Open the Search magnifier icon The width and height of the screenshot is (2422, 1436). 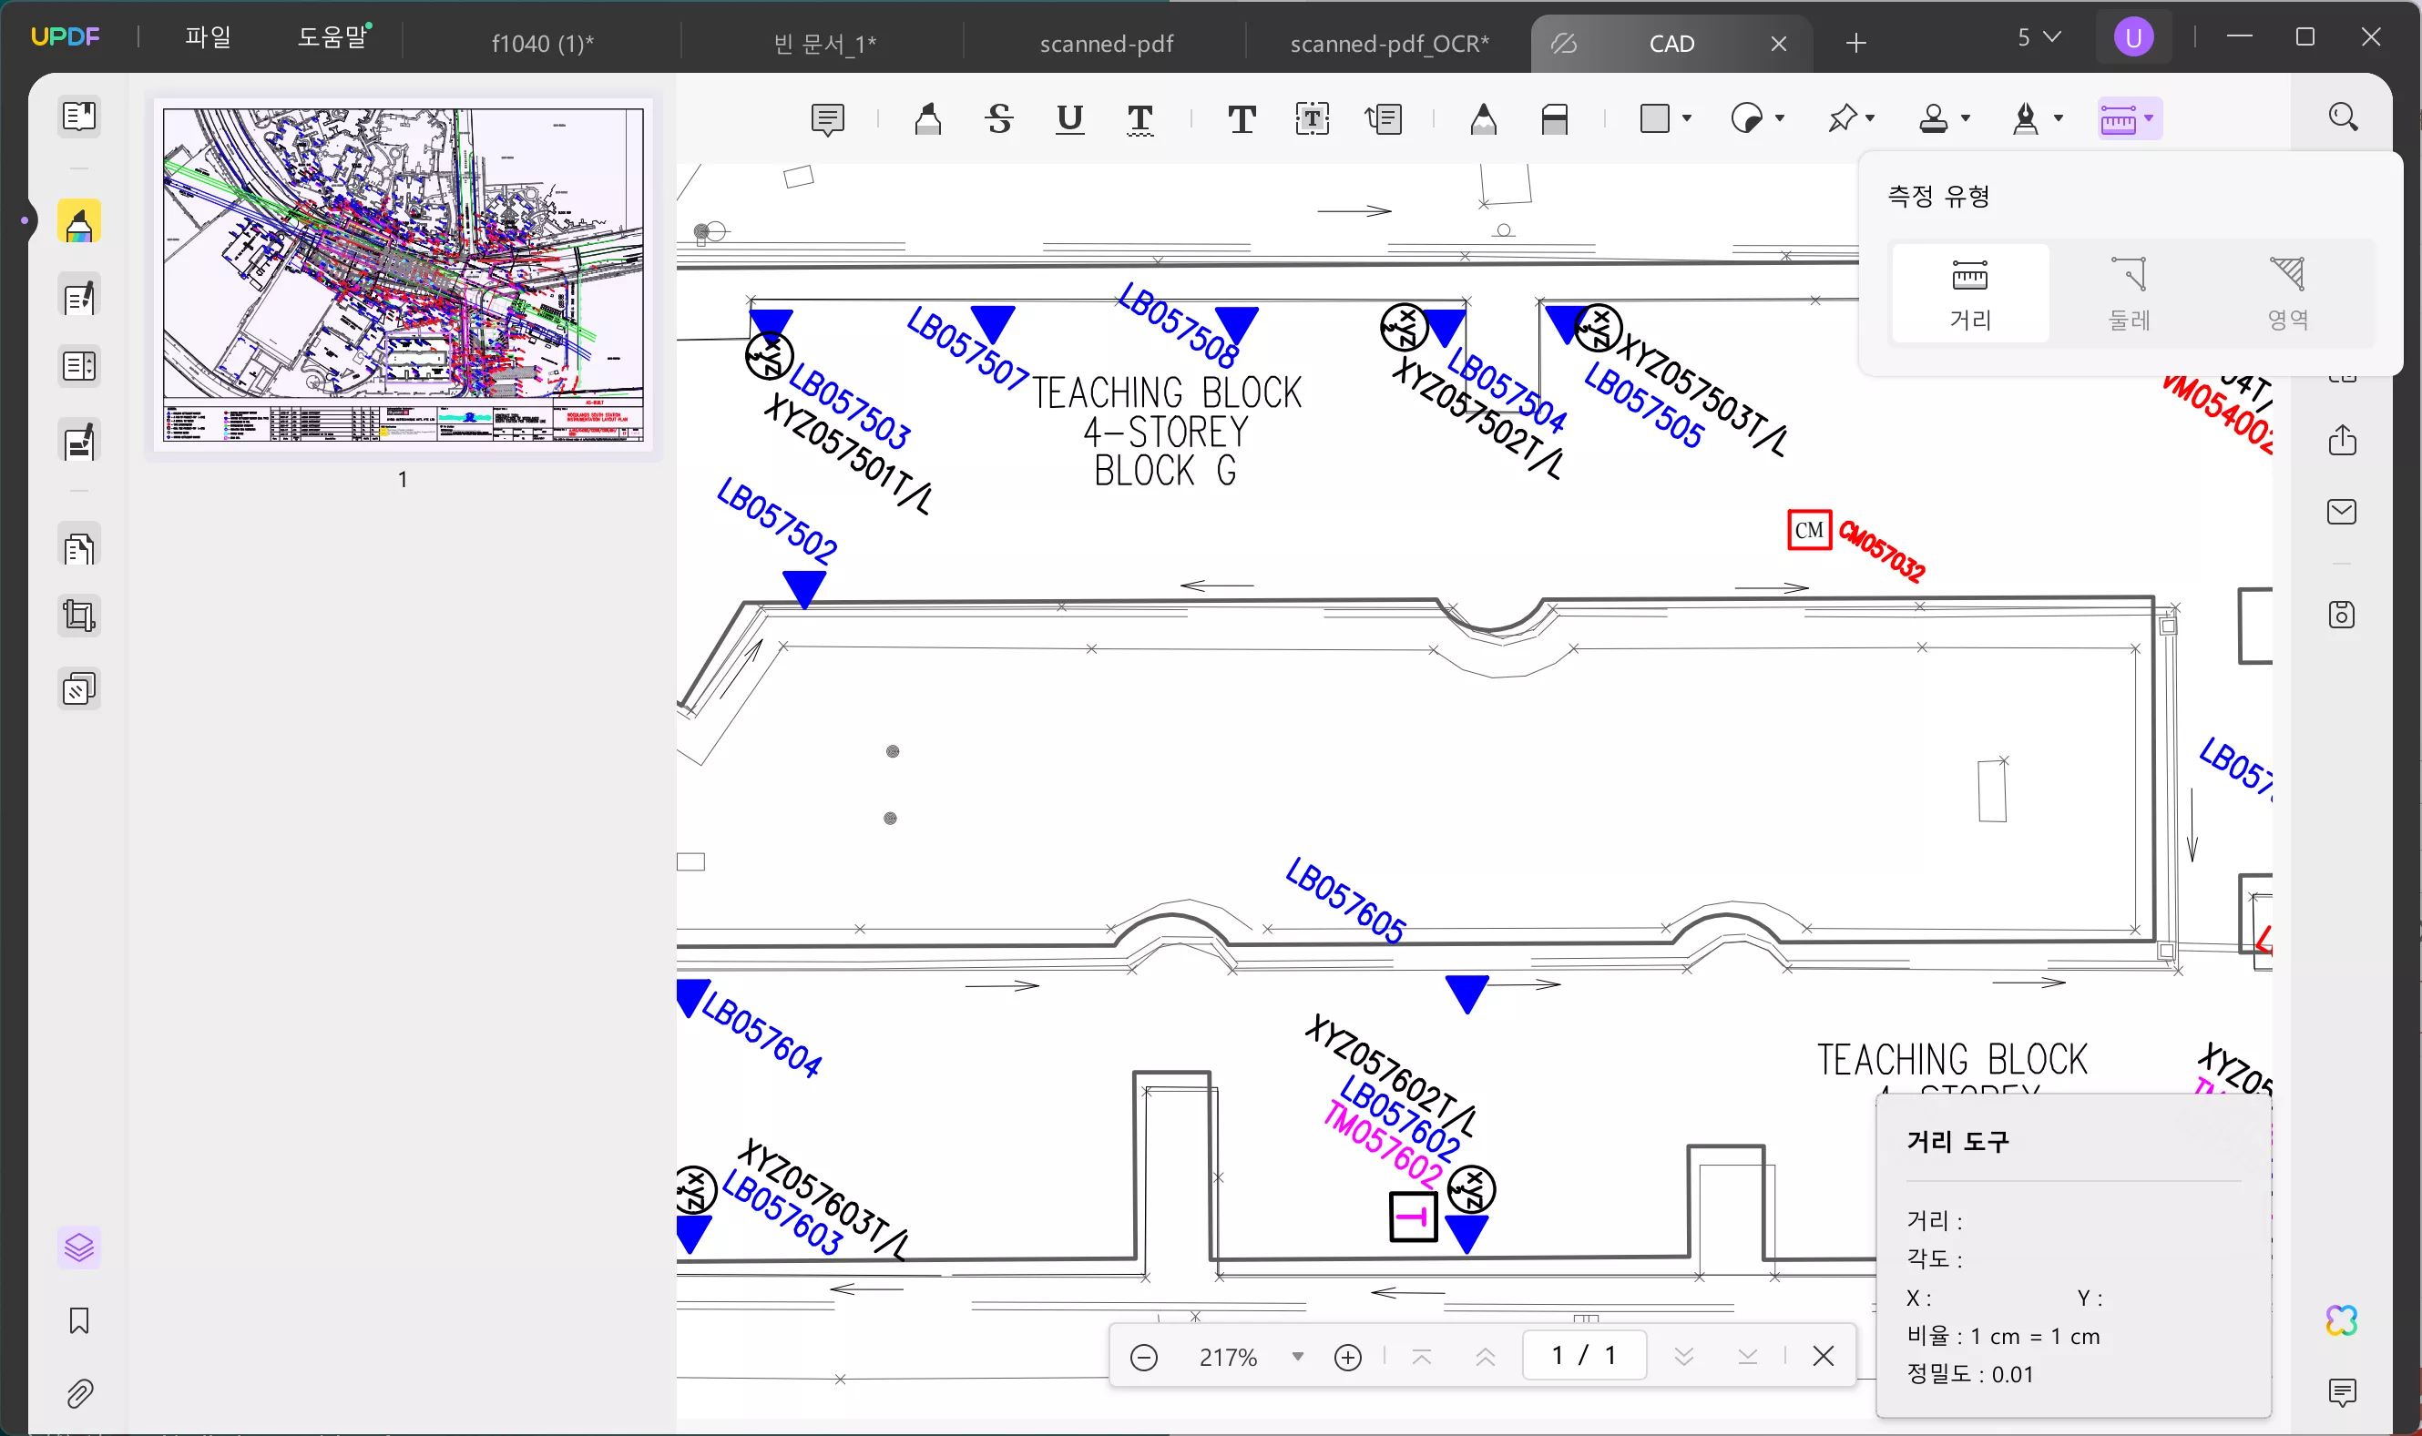coord(2343,117)
